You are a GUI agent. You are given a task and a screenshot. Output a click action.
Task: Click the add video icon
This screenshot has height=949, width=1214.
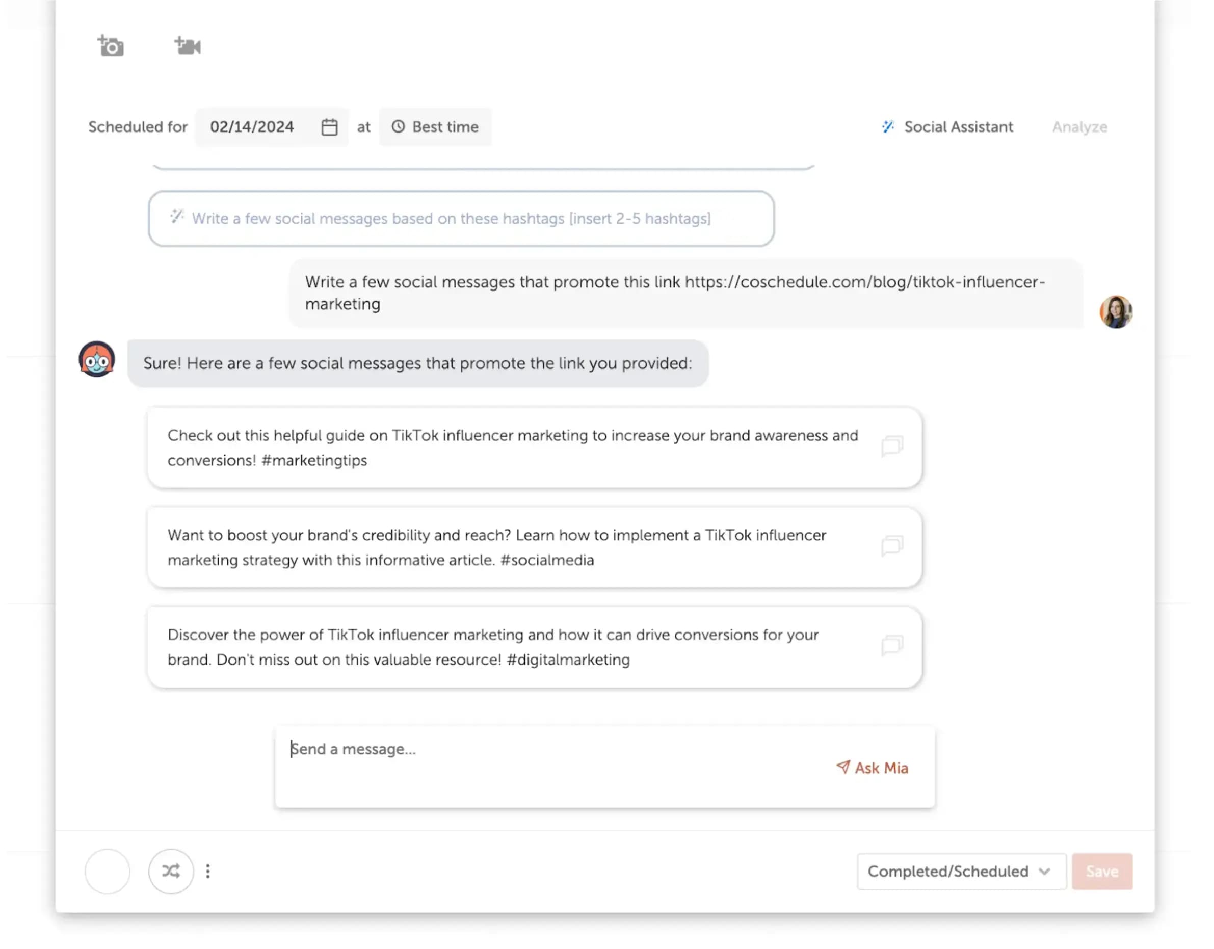click(x=188, y=46)
